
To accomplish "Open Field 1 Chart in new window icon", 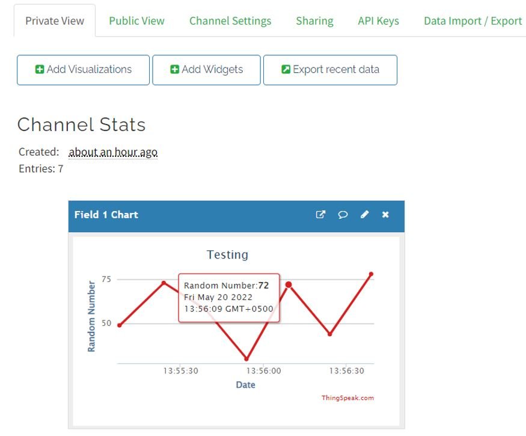I will coord(320,215).
